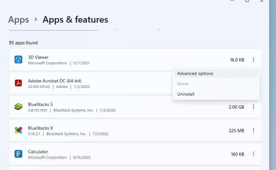The width and height of the screenshot is (276, 170).
Task: Open three-dot menu for Calculator
Action: [253, 154]
